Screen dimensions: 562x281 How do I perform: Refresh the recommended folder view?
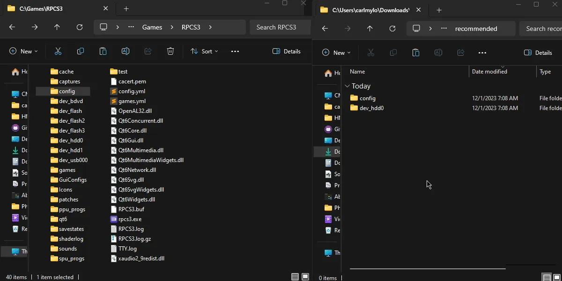pyautogui.click(x=392, y=29)
